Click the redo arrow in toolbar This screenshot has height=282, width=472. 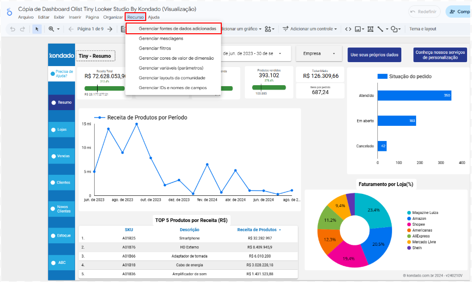pos(23,29)
